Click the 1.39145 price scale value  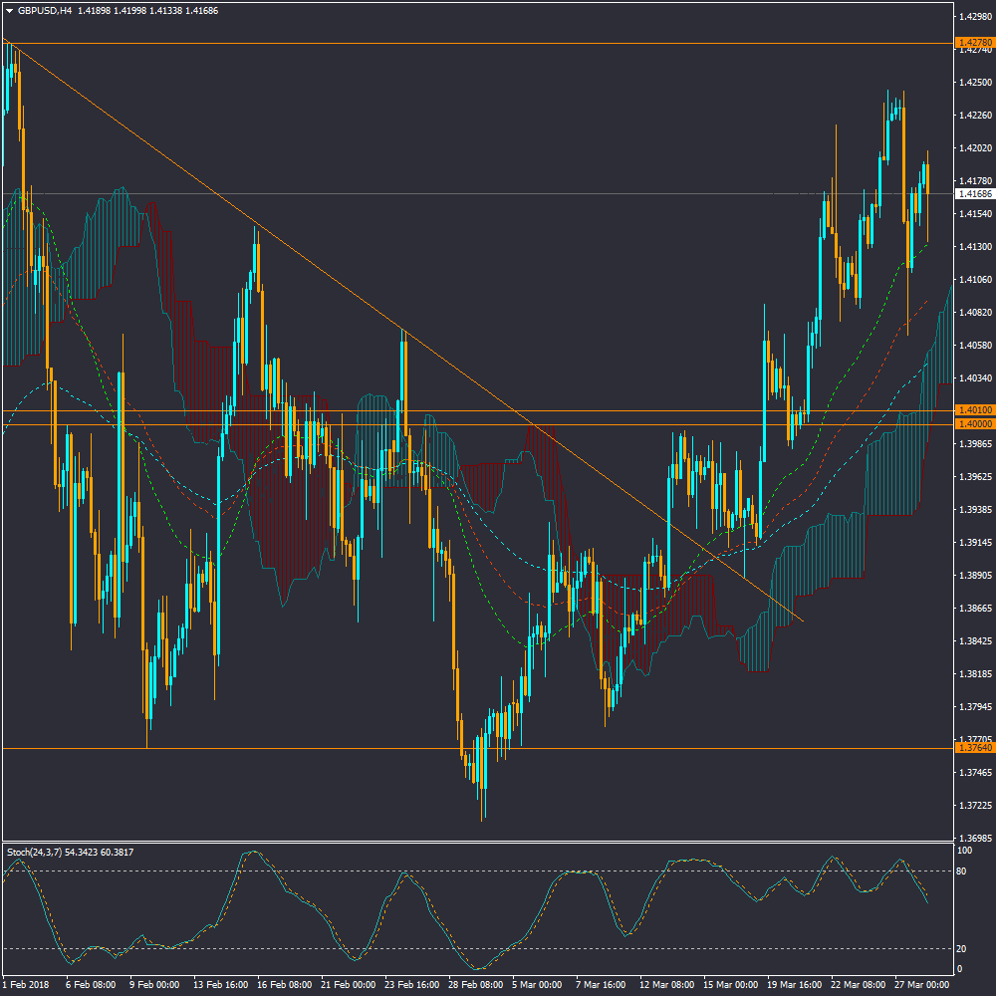coord(973,543)
